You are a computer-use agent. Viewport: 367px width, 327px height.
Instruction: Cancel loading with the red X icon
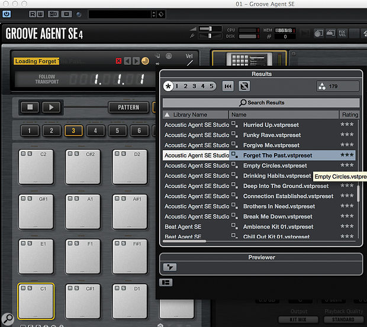pyautogui.click(x=118, y=61)
